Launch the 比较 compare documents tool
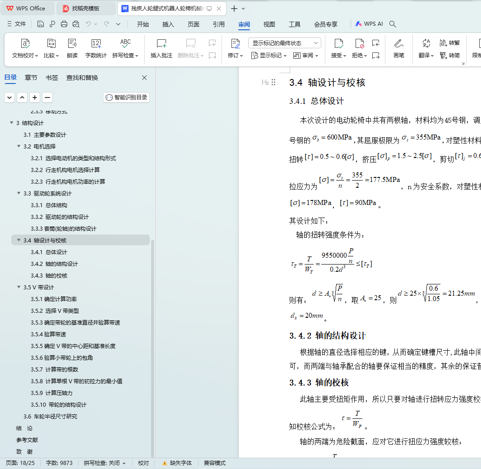Viewport: 481px width, 469px height. [51, 48]
